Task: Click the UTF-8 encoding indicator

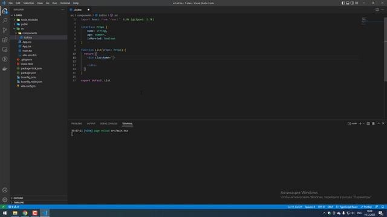Action: (321, 207)
